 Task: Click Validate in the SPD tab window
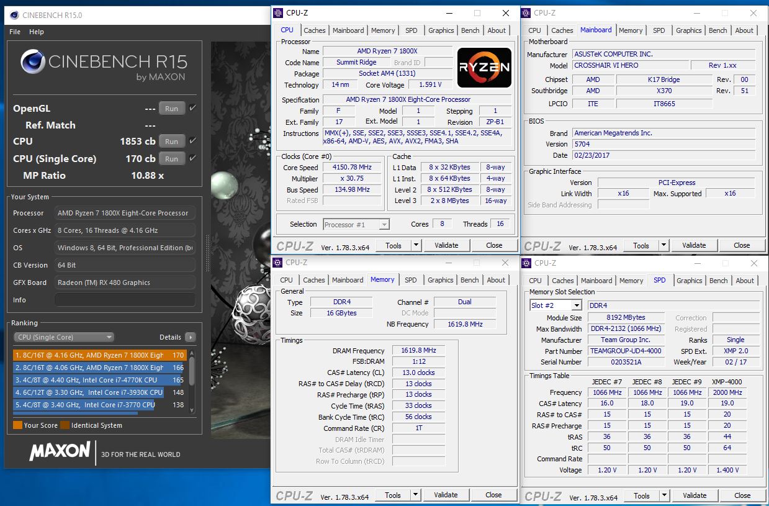695,495
